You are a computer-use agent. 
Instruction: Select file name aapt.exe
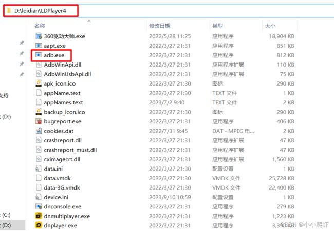click(55, 46)
